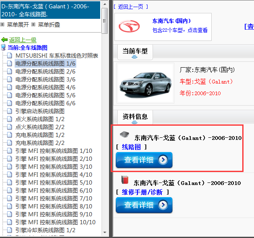Click the computer icon beside 当前:全车线路图

click(3, 48)
